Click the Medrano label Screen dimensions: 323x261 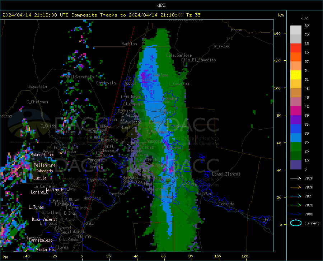[130, 178]
